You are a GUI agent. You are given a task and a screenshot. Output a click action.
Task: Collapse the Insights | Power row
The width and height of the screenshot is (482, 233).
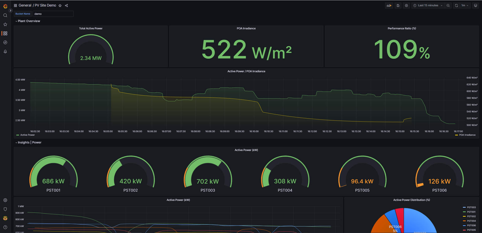28,142
